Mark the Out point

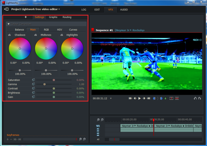(x=161, y=98)
